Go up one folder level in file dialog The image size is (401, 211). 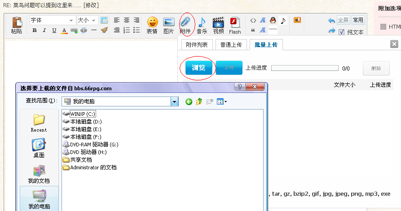[199, 102]
